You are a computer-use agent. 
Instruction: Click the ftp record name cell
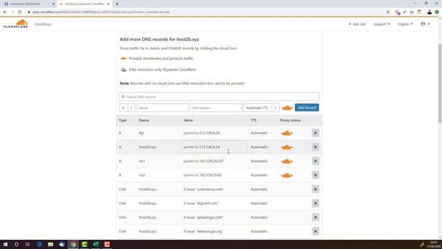point(141,133)
